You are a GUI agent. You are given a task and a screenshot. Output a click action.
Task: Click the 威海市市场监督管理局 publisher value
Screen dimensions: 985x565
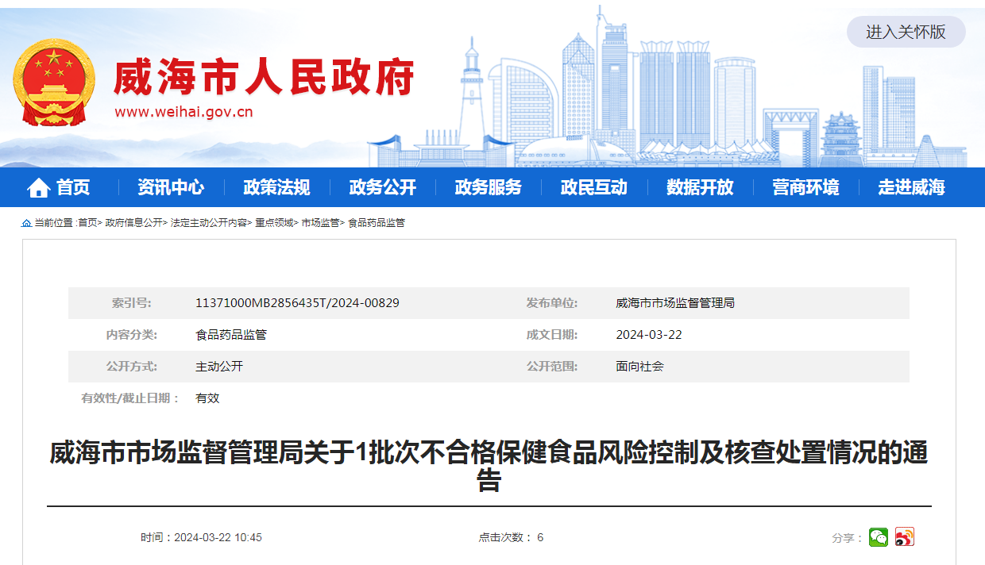(675, 303)
